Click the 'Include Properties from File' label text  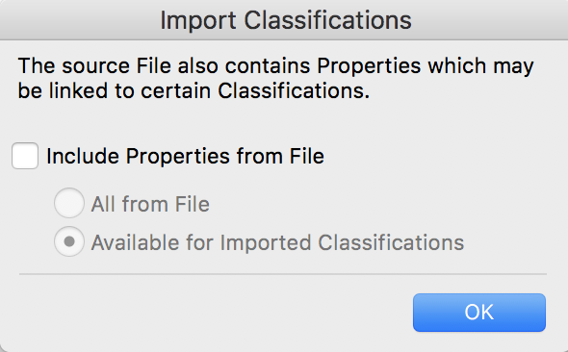click(185, 156)
